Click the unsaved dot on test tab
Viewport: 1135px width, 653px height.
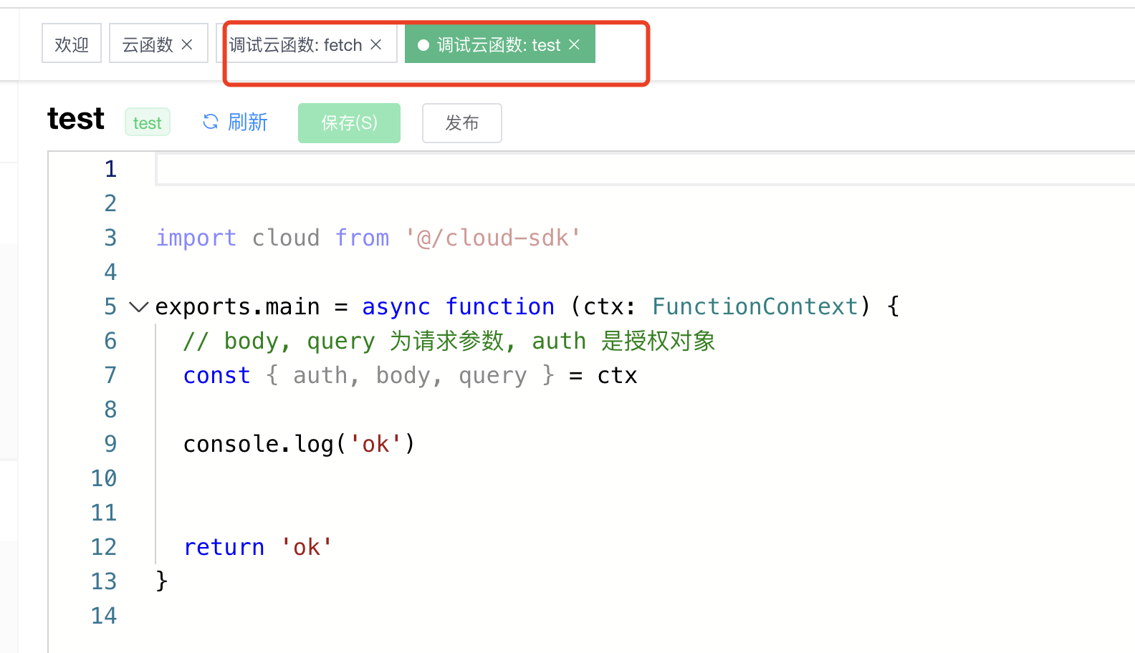[x=423, y=45]
